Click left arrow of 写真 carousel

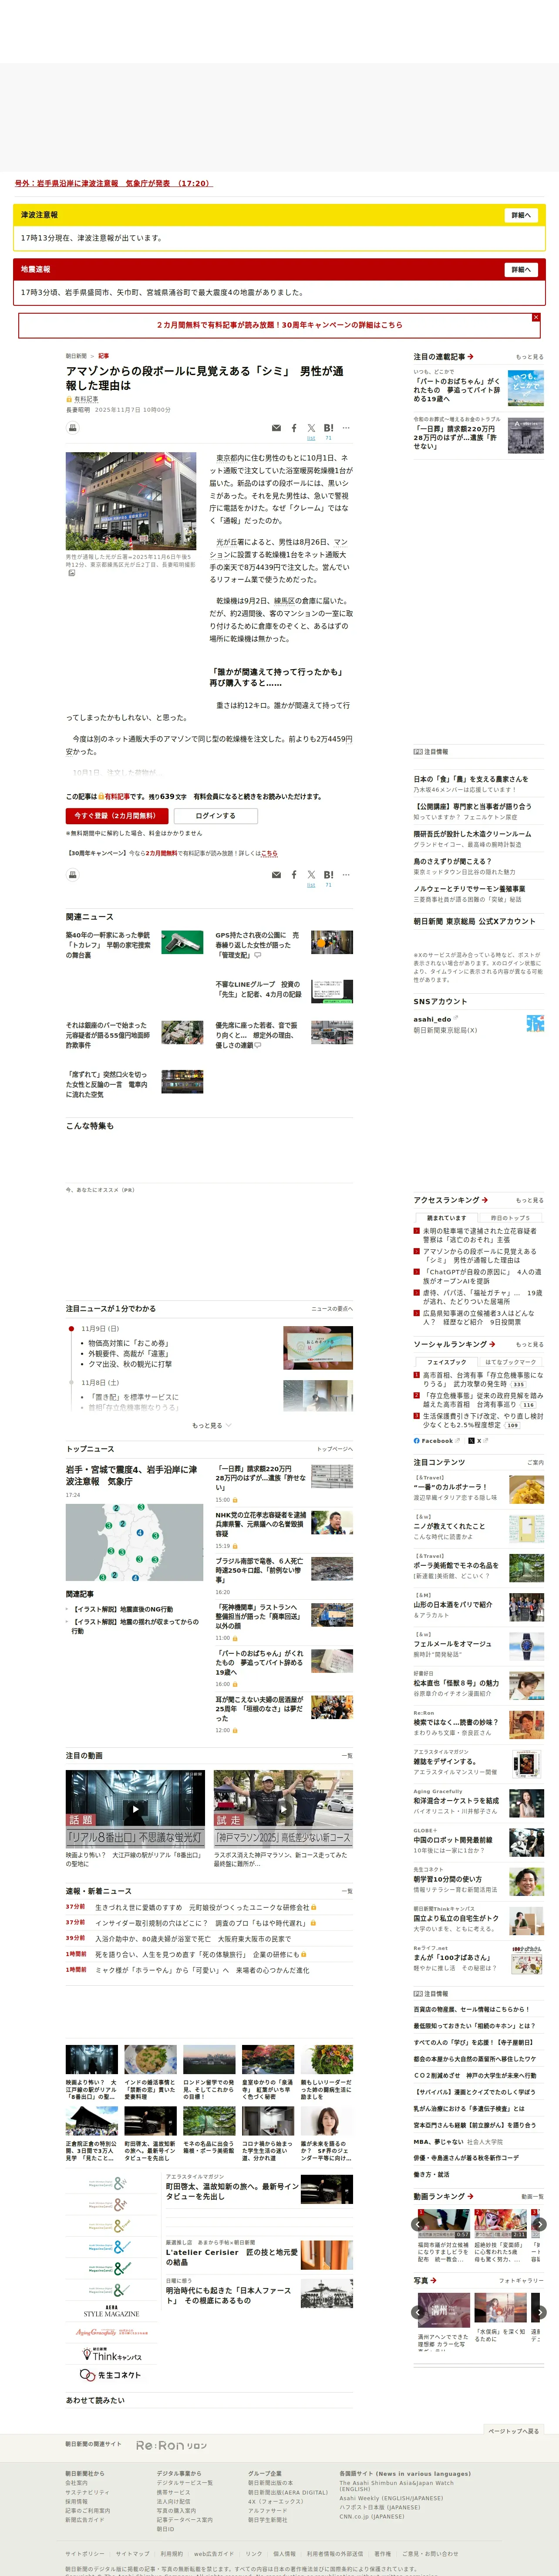[419, 2312]
